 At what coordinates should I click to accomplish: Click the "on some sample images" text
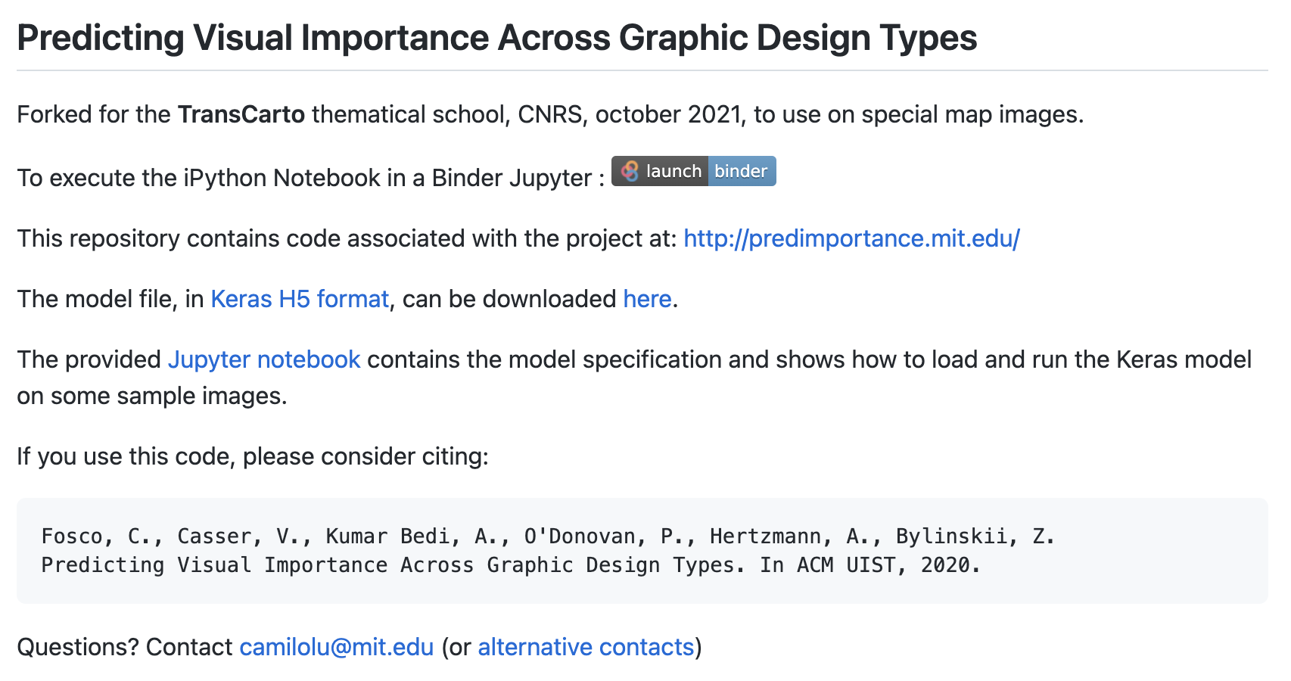click(152, 396)
